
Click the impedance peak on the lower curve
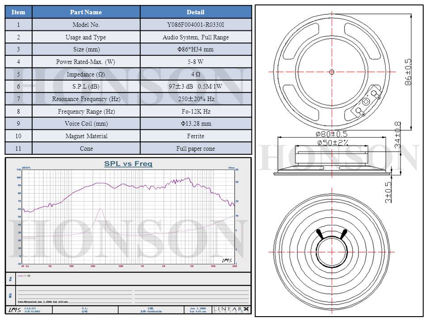click(x=101, y=208)
